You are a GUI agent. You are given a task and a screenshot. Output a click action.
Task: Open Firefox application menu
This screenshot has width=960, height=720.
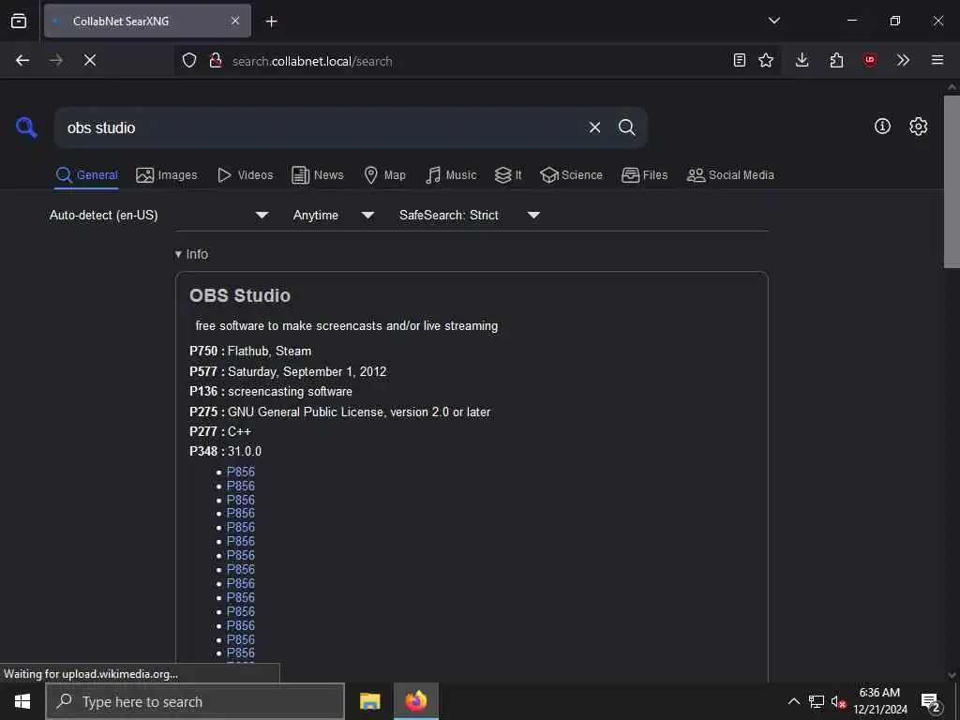(x=937, y=60)
